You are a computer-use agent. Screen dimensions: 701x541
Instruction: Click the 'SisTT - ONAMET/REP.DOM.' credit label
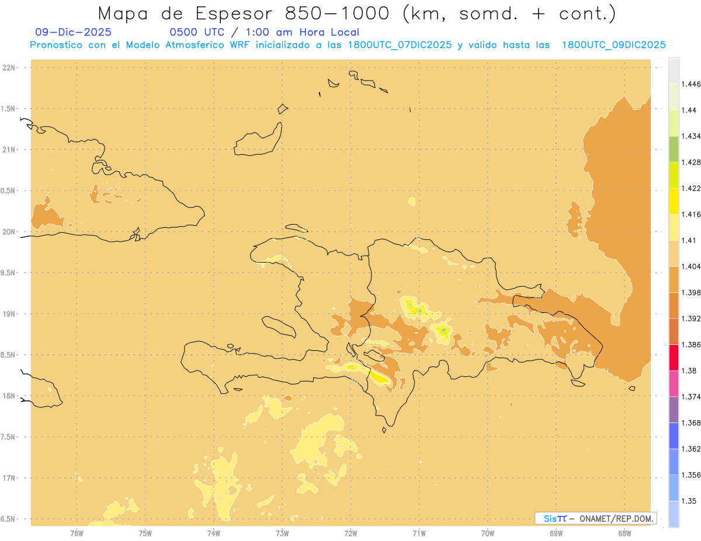[x=595, y=518]
